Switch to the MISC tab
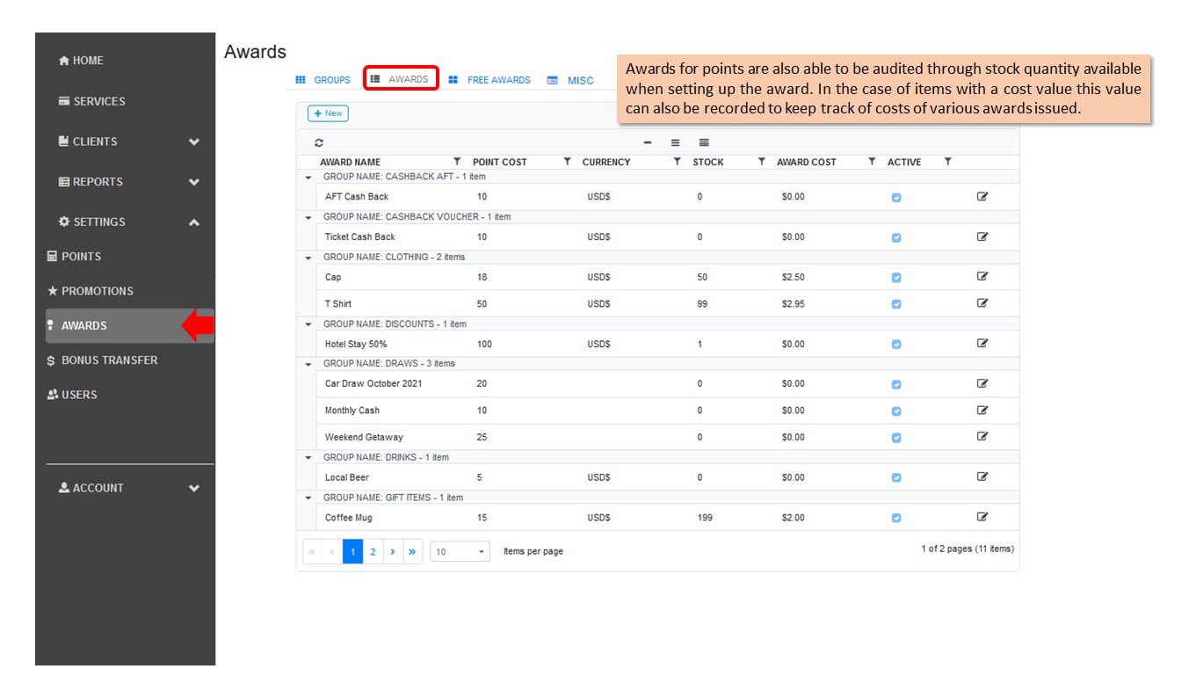1196x698 pixels. [570, 80]
